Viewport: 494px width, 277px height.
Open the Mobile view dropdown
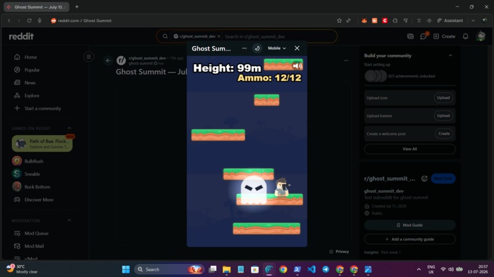[x=276, y=48]
